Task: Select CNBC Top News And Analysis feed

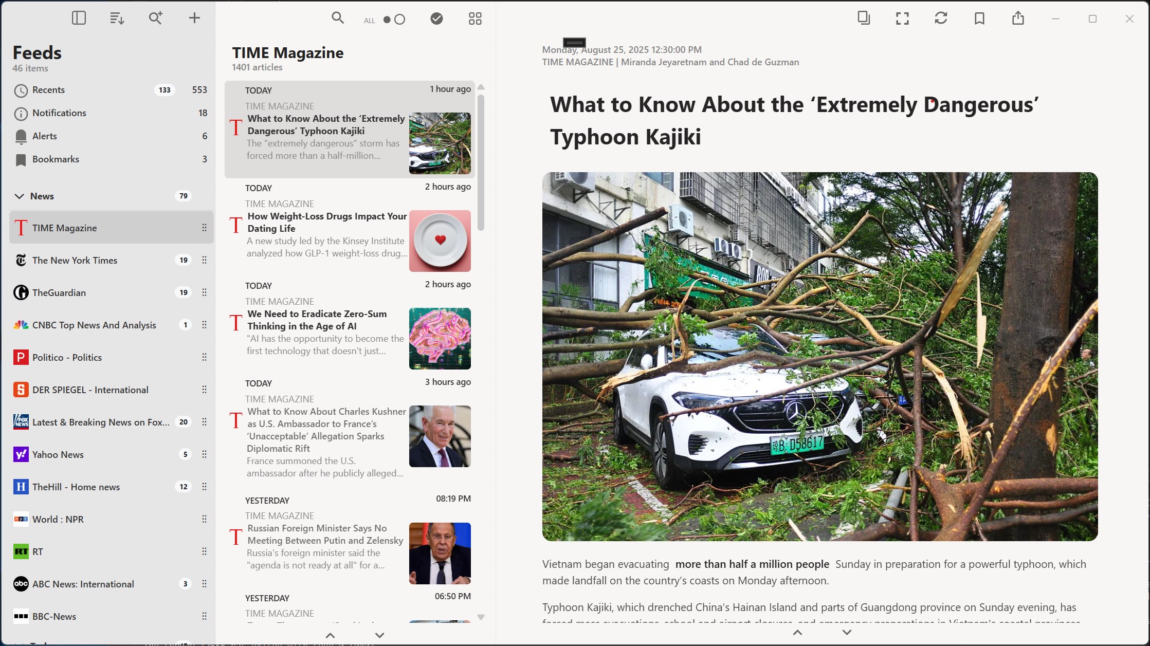Action: 112,325
